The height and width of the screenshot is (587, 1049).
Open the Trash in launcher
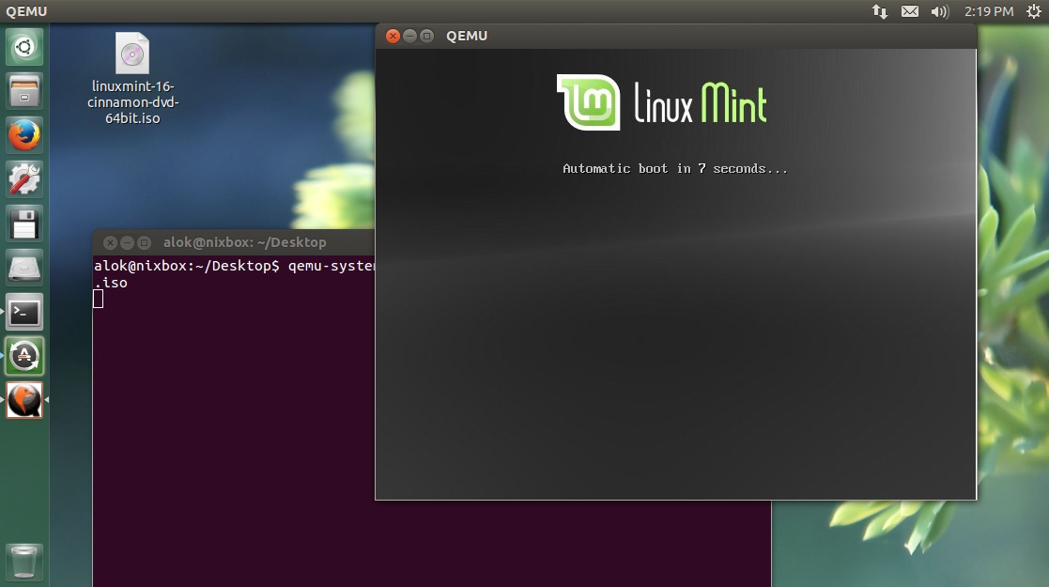click(24, 562)
